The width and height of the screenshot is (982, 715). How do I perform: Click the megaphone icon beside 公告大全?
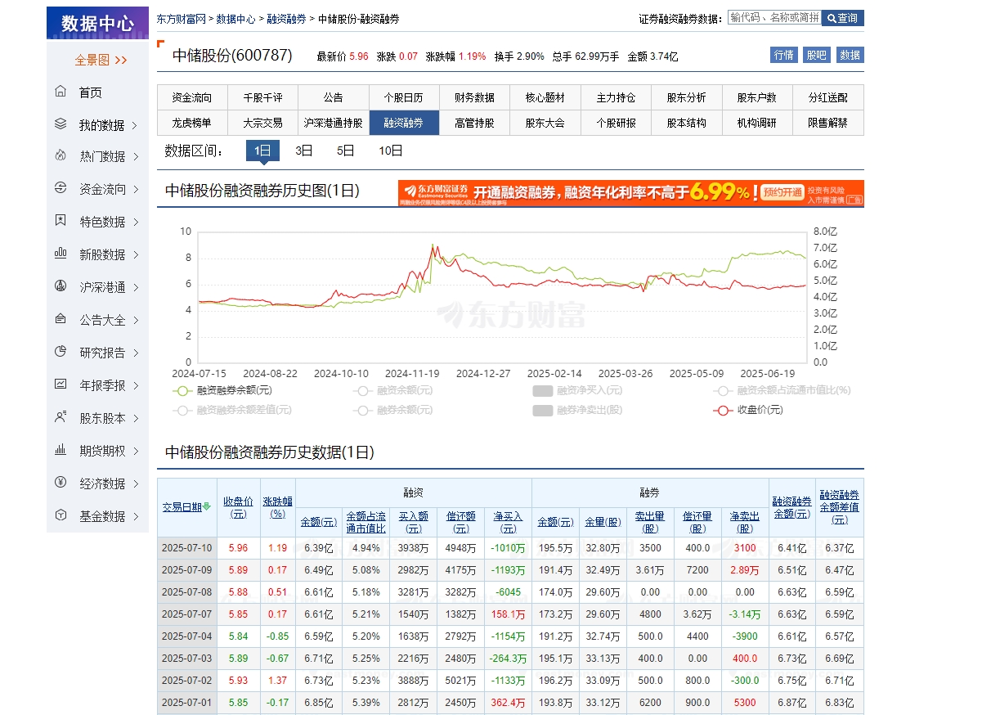point(61,319)
